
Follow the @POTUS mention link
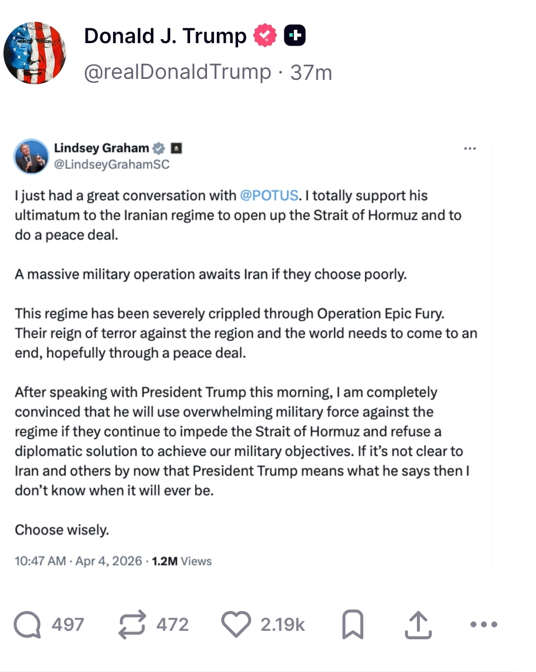coord(269,195)
